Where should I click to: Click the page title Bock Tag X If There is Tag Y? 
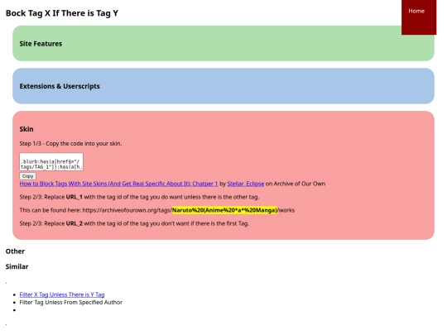click(62, 13)
